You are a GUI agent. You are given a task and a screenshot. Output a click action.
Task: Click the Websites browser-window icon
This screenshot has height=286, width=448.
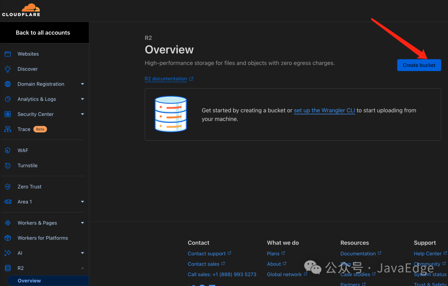coord(8,54)
